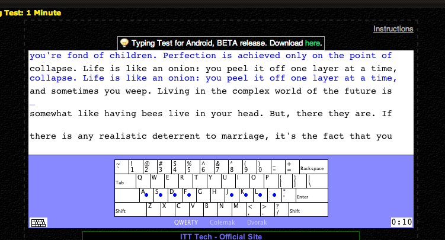Click the lightbulb icon in Android banner
The height and width of the screenshot is (240, 445).
[x=124, y=43]
